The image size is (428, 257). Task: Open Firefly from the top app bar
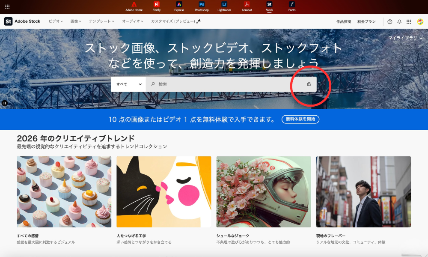point(157,6)
